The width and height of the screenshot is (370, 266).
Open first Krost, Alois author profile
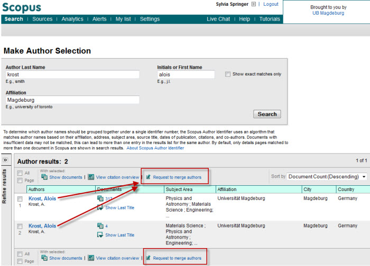pos(42,198)
